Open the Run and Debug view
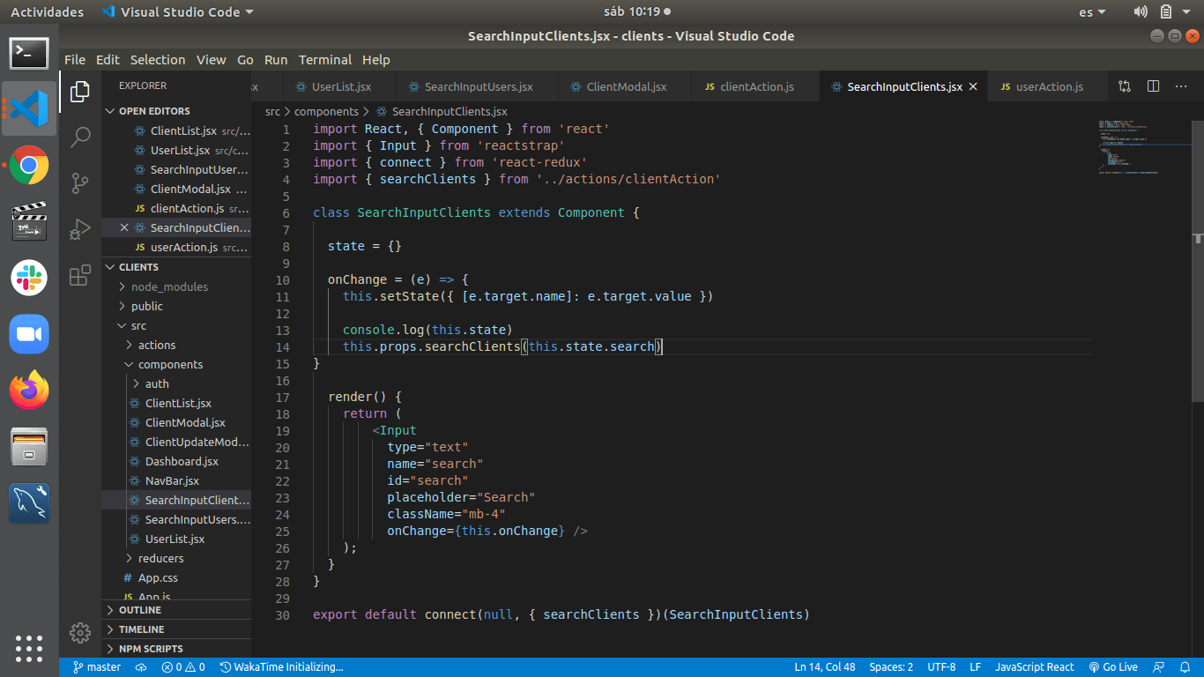 pyautogui.click(x=80, y=229)
